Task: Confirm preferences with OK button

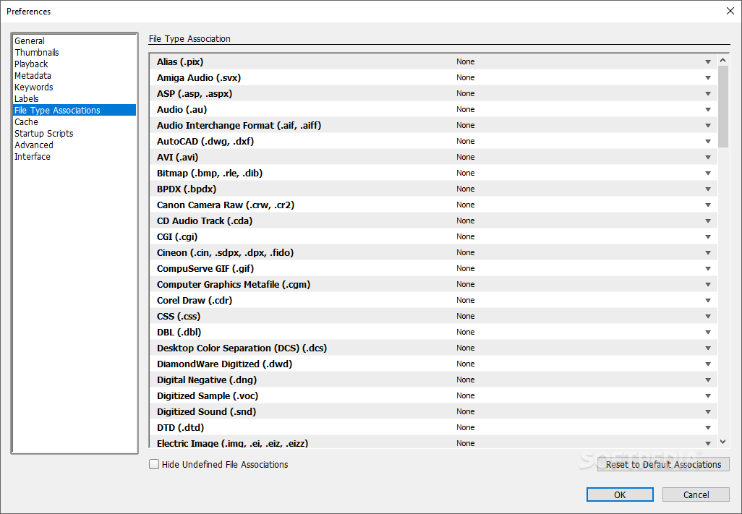Action: click(x=620, y=494)
